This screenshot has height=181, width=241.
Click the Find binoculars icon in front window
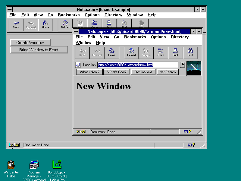(190, 52)
